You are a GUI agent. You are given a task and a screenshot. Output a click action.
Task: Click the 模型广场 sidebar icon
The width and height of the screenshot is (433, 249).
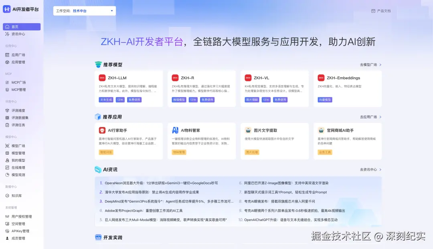[7, 146]
